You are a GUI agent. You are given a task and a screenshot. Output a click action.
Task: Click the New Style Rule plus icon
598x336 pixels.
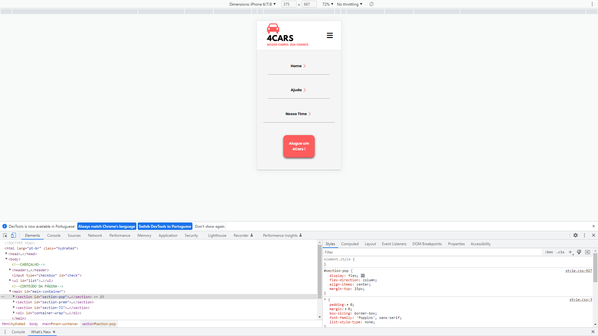[x=570, y=252]
